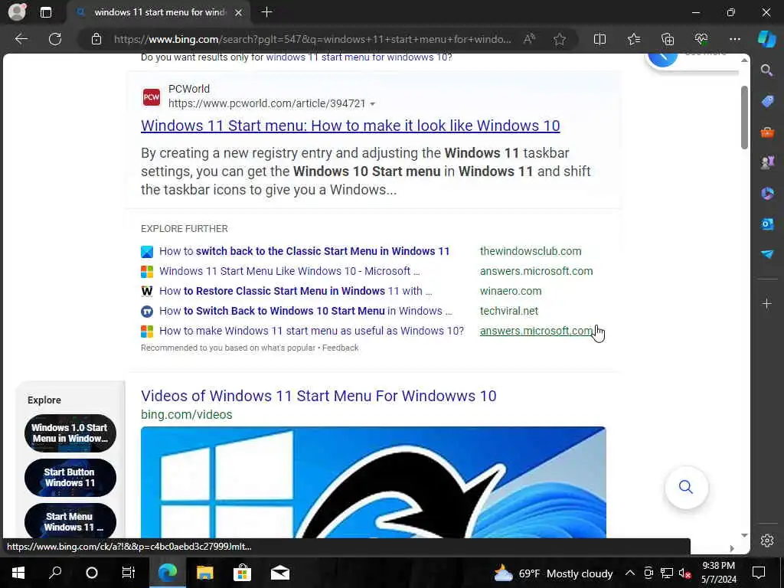Open Browser essentials heart icon
The height and width of the screenshot is (588, 784).
point(701,39)
